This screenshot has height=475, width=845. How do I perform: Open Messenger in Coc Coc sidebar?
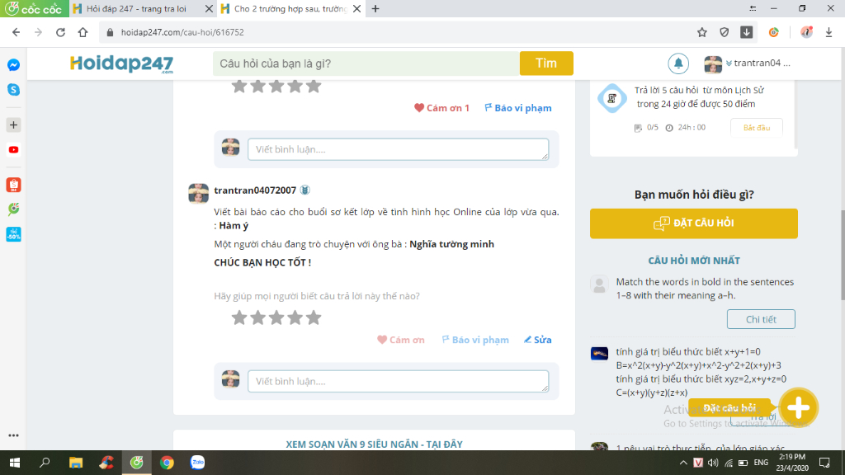click(x=13, y=65)
